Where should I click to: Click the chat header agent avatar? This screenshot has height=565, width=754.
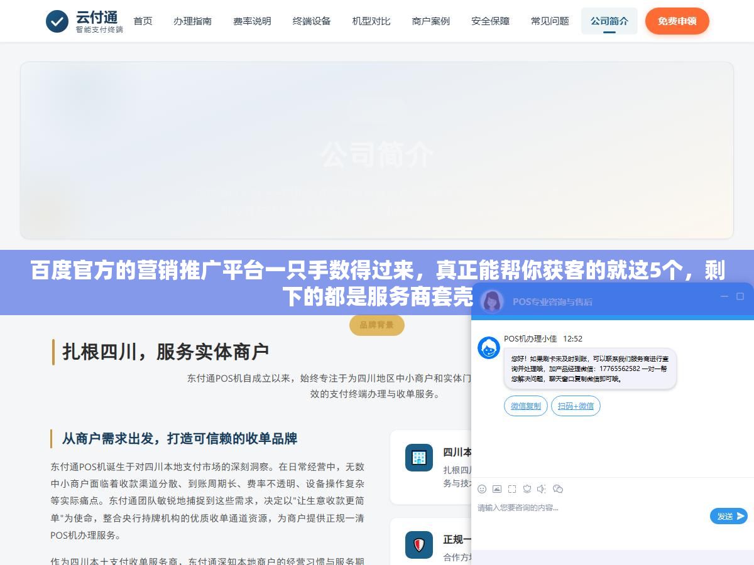(492, 301)
